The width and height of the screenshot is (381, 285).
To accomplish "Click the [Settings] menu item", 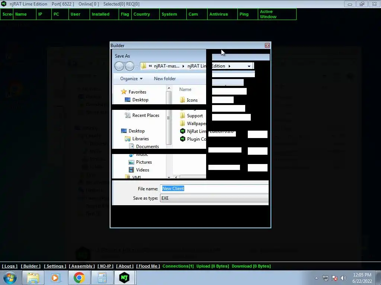I will 55,266.
